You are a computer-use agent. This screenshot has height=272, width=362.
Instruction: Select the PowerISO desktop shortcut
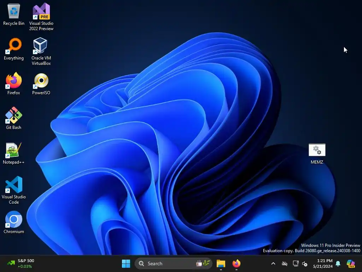41,84
